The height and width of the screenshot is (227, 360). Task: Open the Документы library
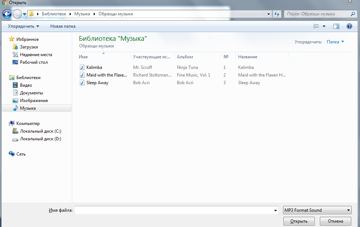[x=31, y=93]
